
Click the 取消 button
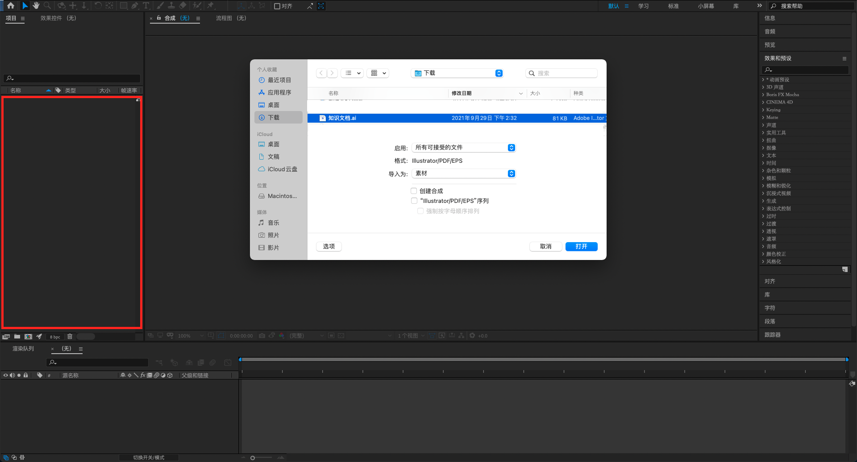tap(545, 247)
